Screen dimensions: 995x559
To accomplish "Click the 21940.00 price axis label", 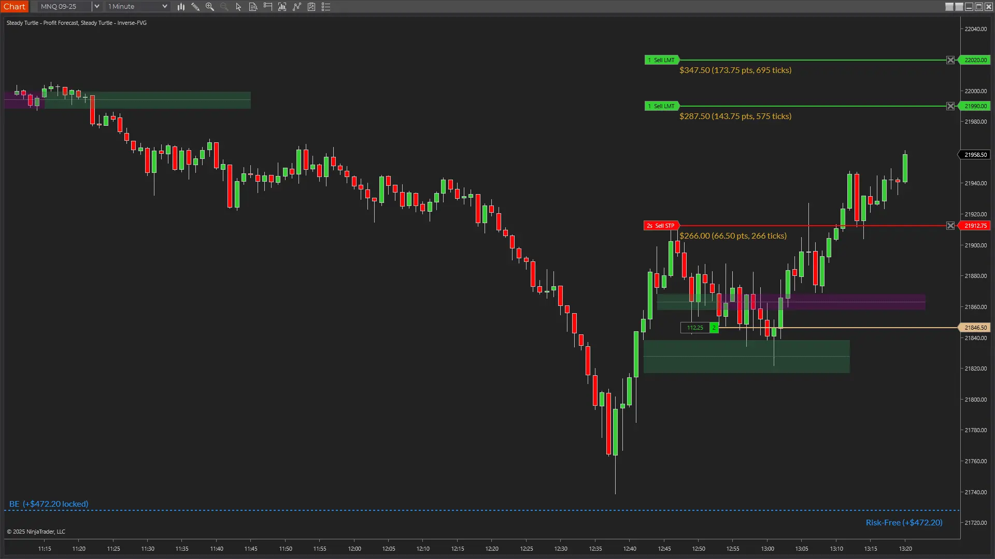I will (975, 183).
